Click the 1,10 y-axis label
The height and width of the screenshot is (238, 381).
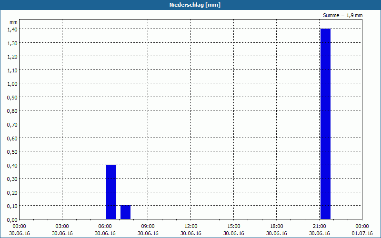(x=12, y=70)
